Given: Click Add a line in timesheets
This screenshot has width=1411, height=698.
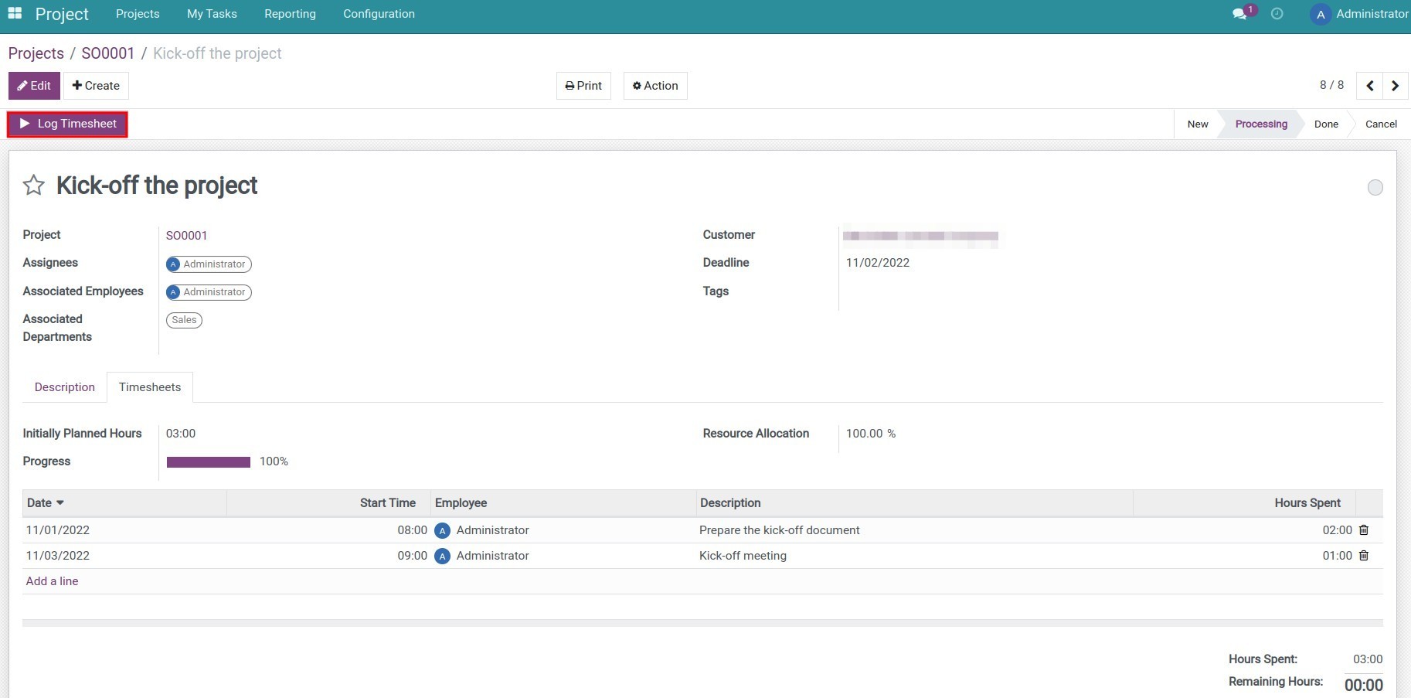Looking at the screenshot, I should click(x=52, y=581).
